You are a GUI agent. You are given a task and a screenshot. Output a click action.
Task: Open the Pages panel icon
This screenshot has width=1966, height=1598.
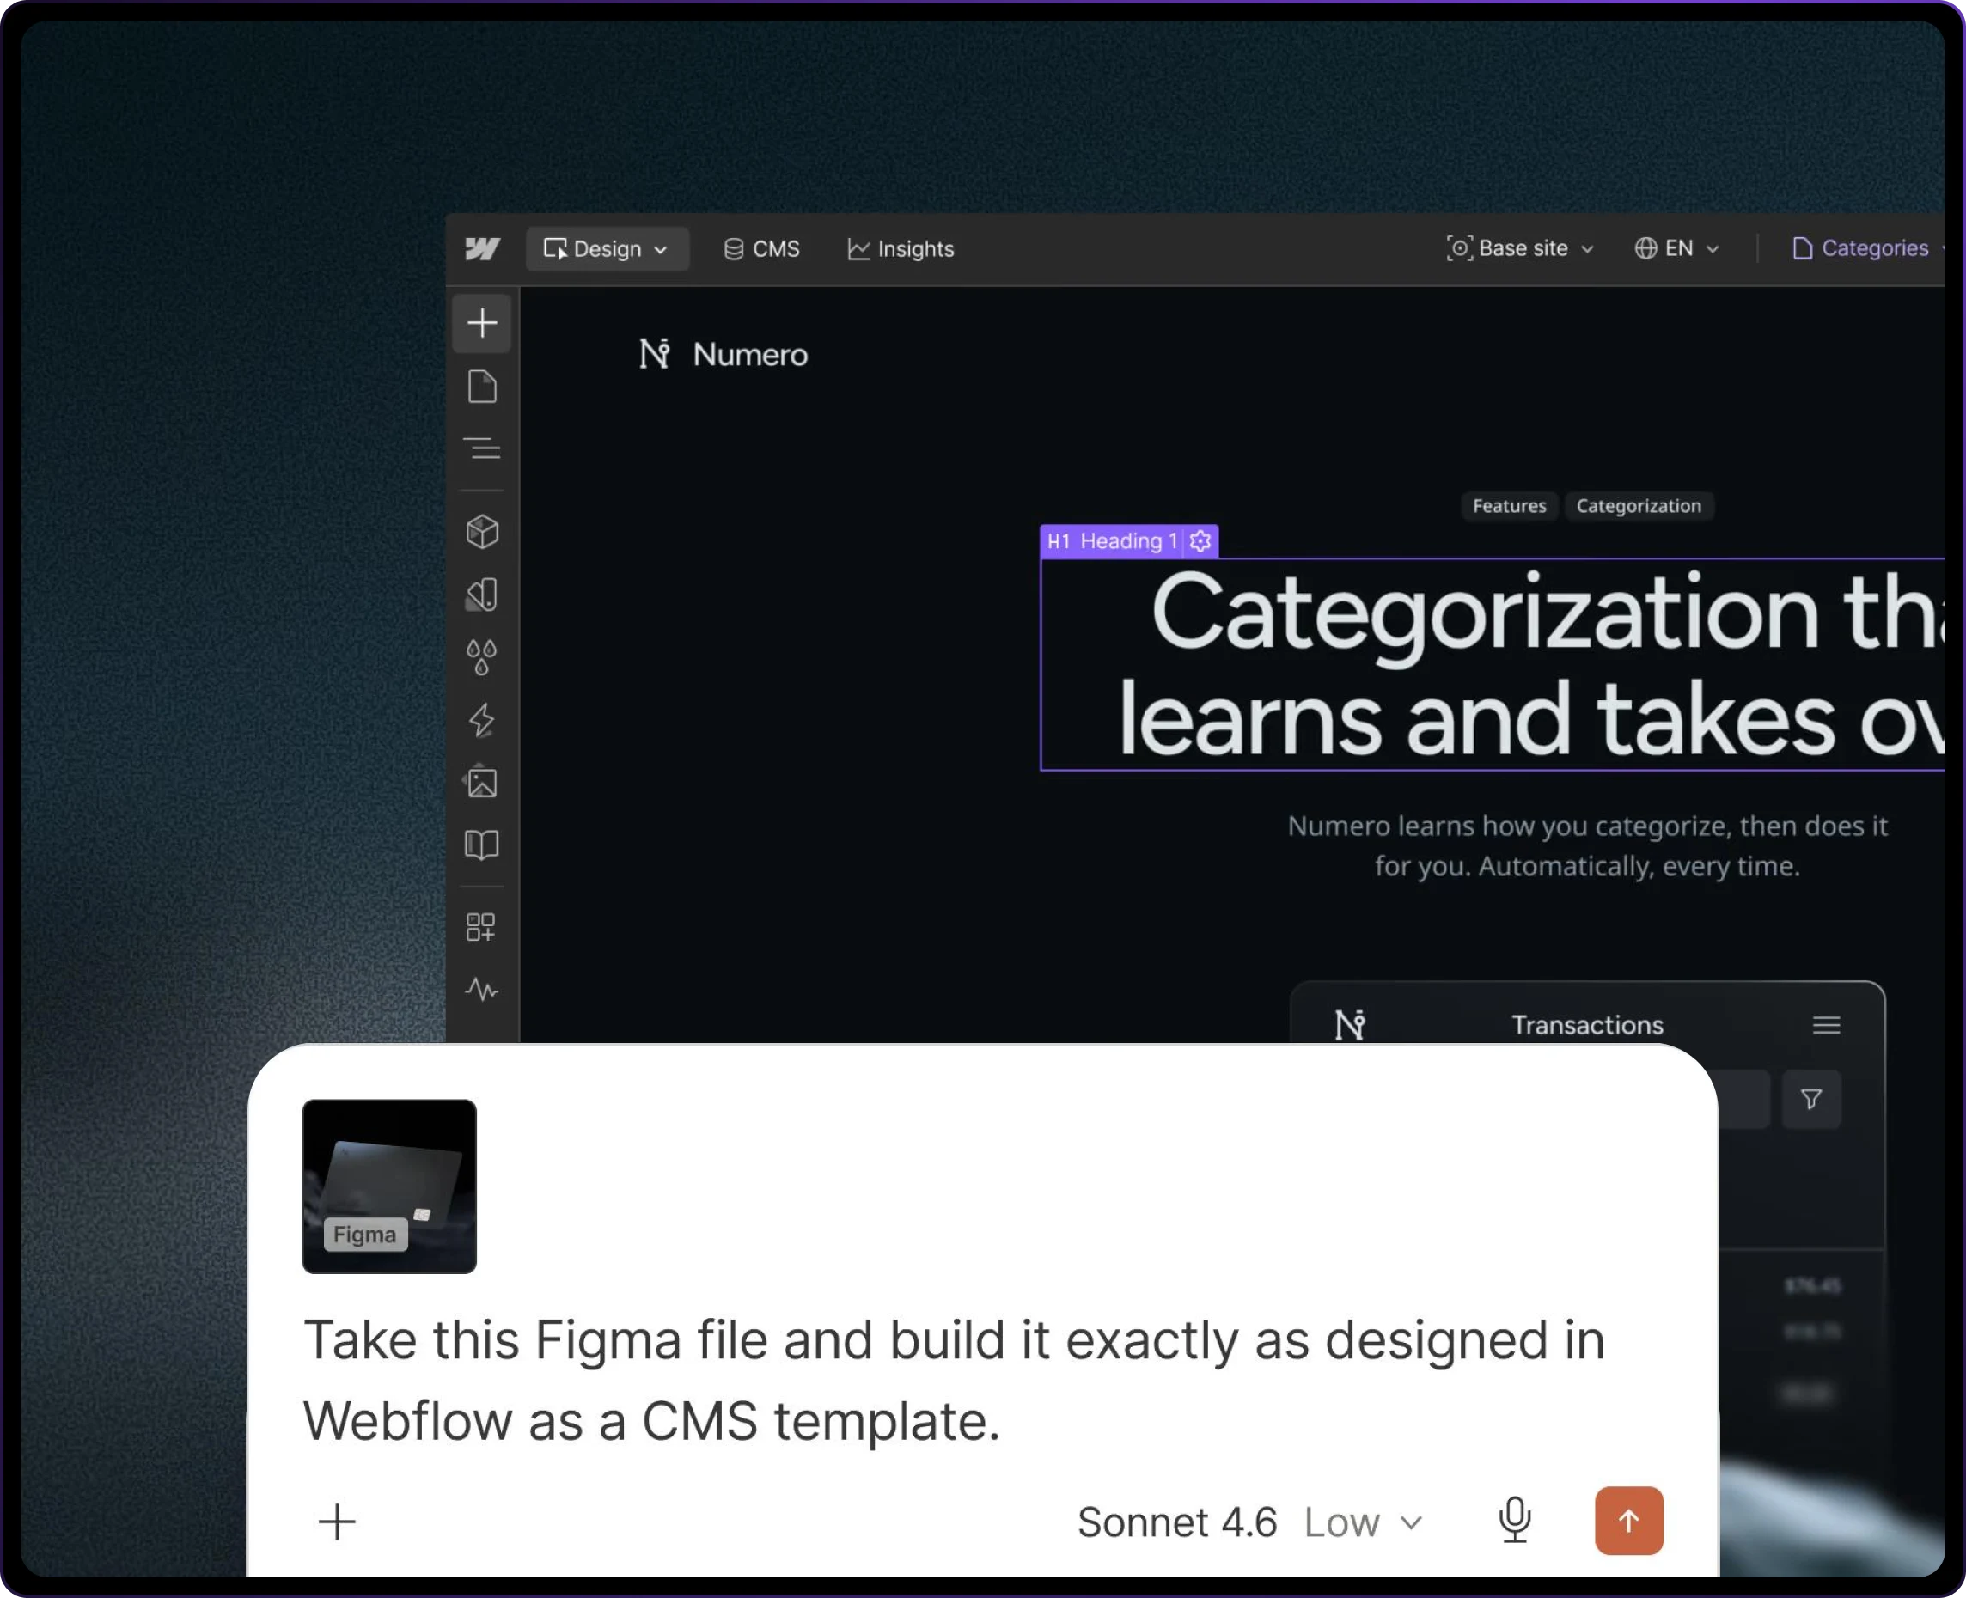(x=482, y=387)
